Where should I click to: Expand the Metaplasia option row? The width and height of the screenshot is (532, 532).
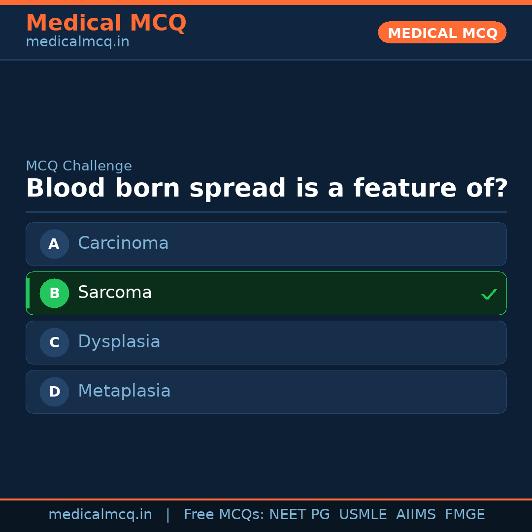266,392
